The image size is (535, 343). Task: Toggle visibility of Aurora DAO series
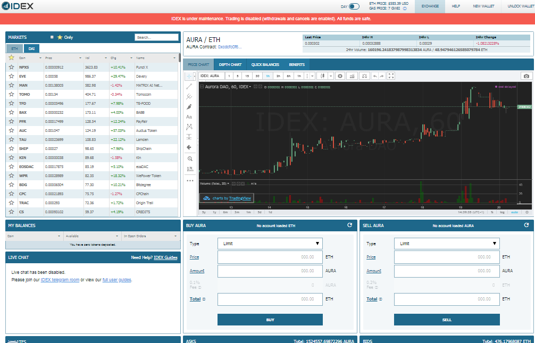[256, 87]
